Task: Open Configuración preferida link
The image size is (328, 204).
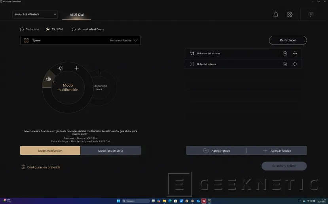Action: 44,167
